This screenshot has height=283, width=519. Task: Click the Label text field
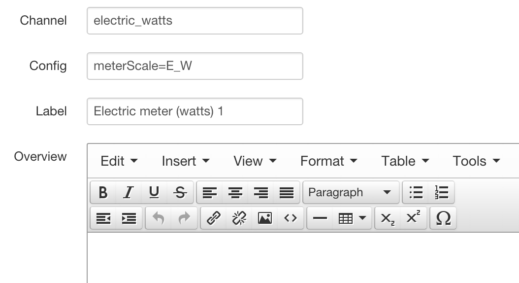tap(195, 111)
